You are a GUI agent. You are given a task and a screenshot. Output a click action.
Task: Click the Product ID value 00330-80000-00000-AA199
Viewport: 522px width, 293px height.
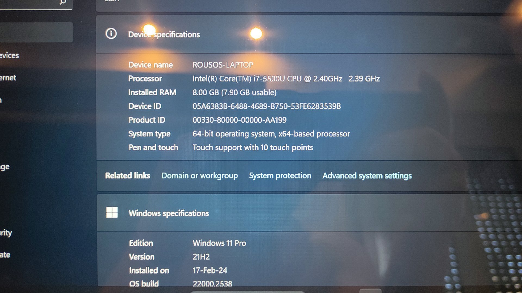(239, 120)
